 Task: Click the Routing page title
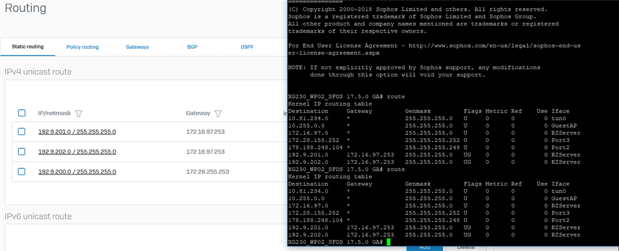point(26,8)
